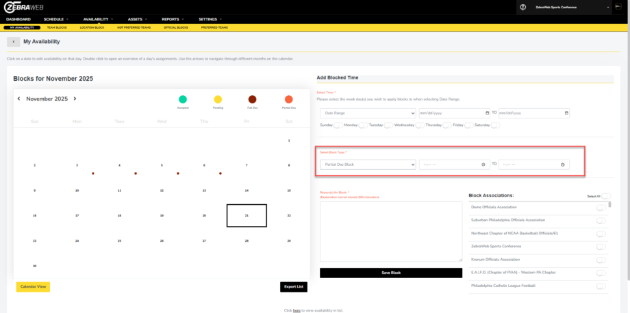
Task: Enable the Saturday weekday switch
Action: [x=495, y=125]
